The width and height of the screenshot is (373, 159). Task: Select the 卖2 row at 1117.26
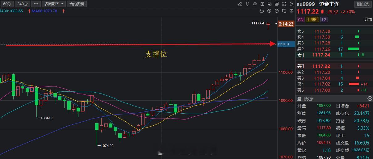(x=335, y=49)
